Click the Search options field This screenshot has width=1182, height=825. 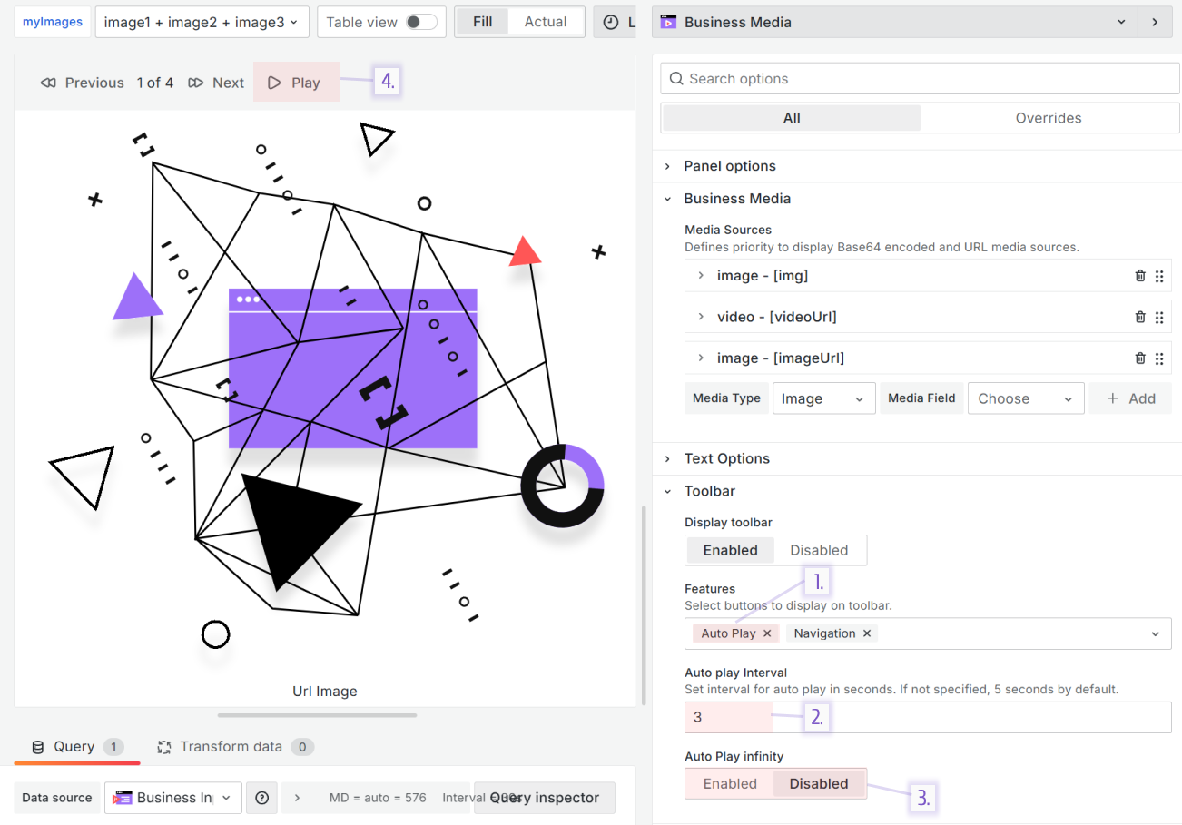point(919,79)
